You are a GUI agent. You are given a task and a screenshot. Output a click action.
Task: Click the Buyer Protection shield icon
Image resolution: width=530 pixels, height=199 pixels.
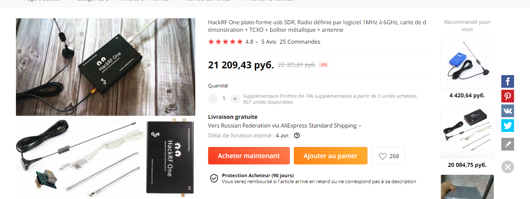click(214, 178)
